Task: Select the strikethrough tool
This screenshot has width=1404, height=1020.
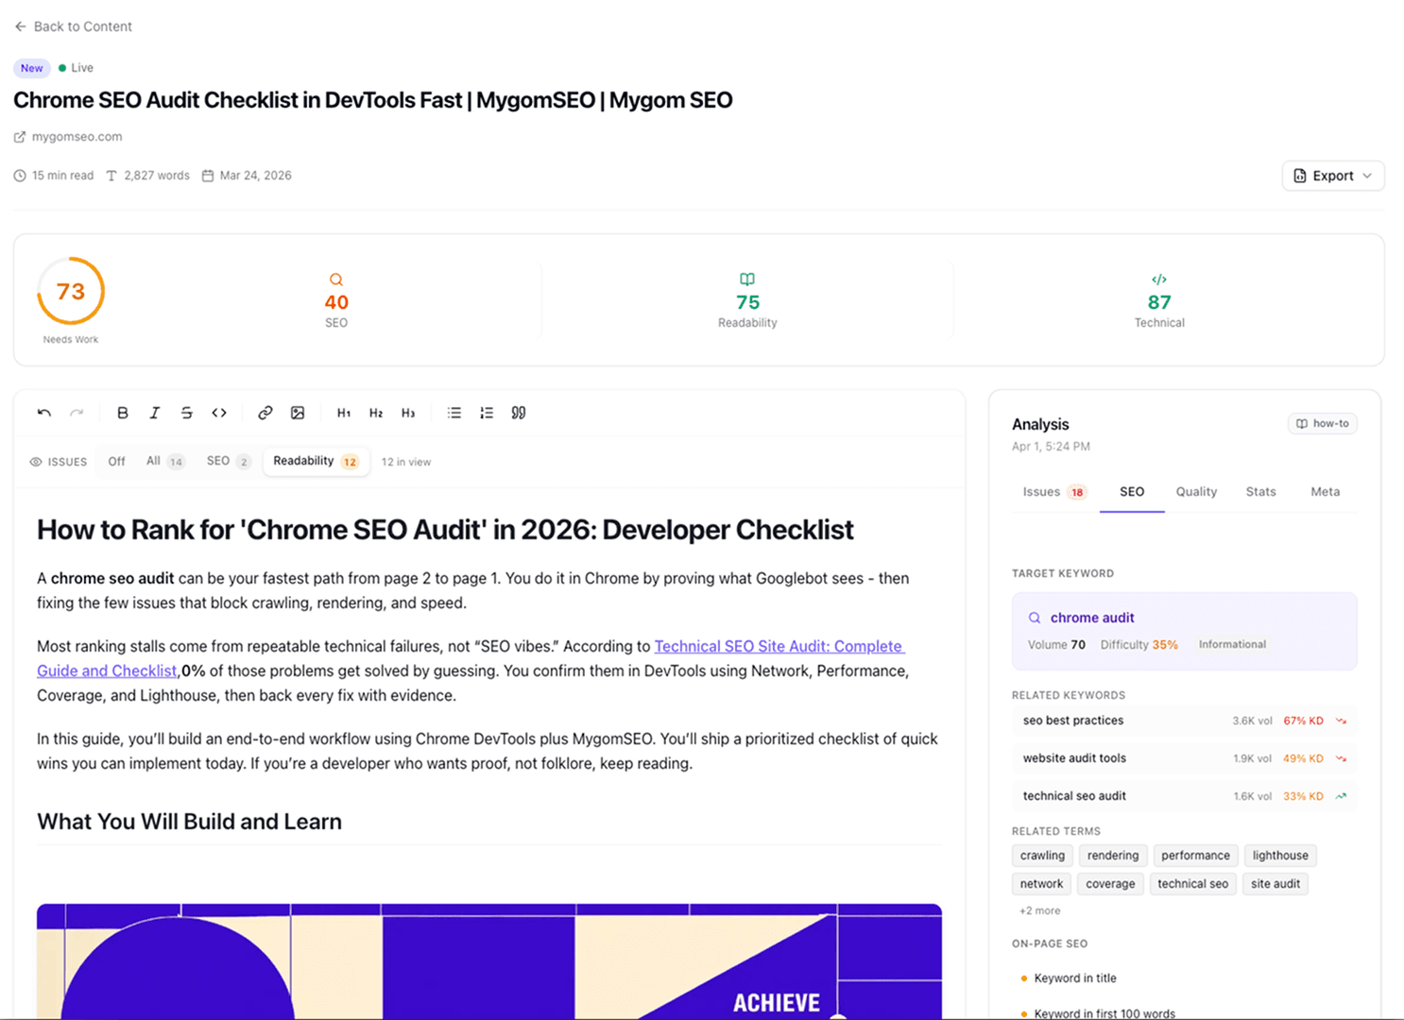Action: [x=186, y=413]
